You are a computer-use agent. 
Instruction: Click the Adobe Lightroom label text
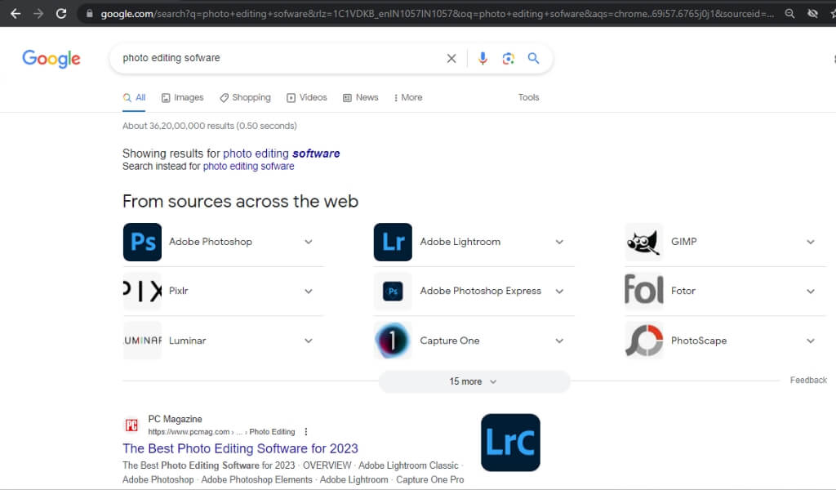pos(460,242)
